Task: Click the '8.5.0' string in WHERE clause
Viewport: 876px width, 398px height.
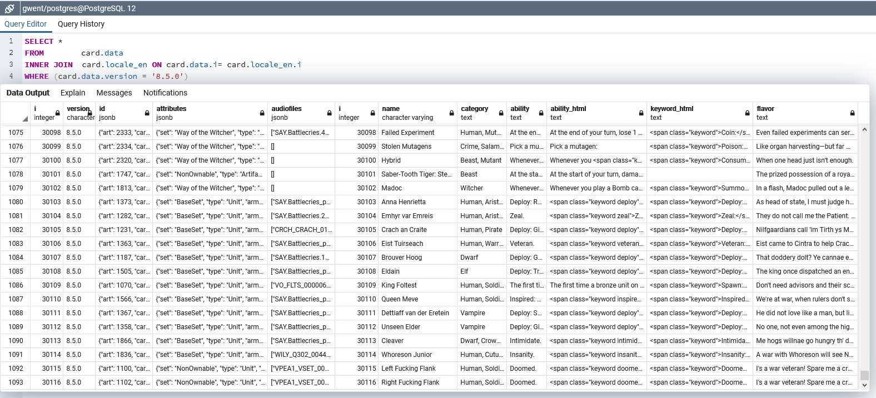Action: click(167, 77)
